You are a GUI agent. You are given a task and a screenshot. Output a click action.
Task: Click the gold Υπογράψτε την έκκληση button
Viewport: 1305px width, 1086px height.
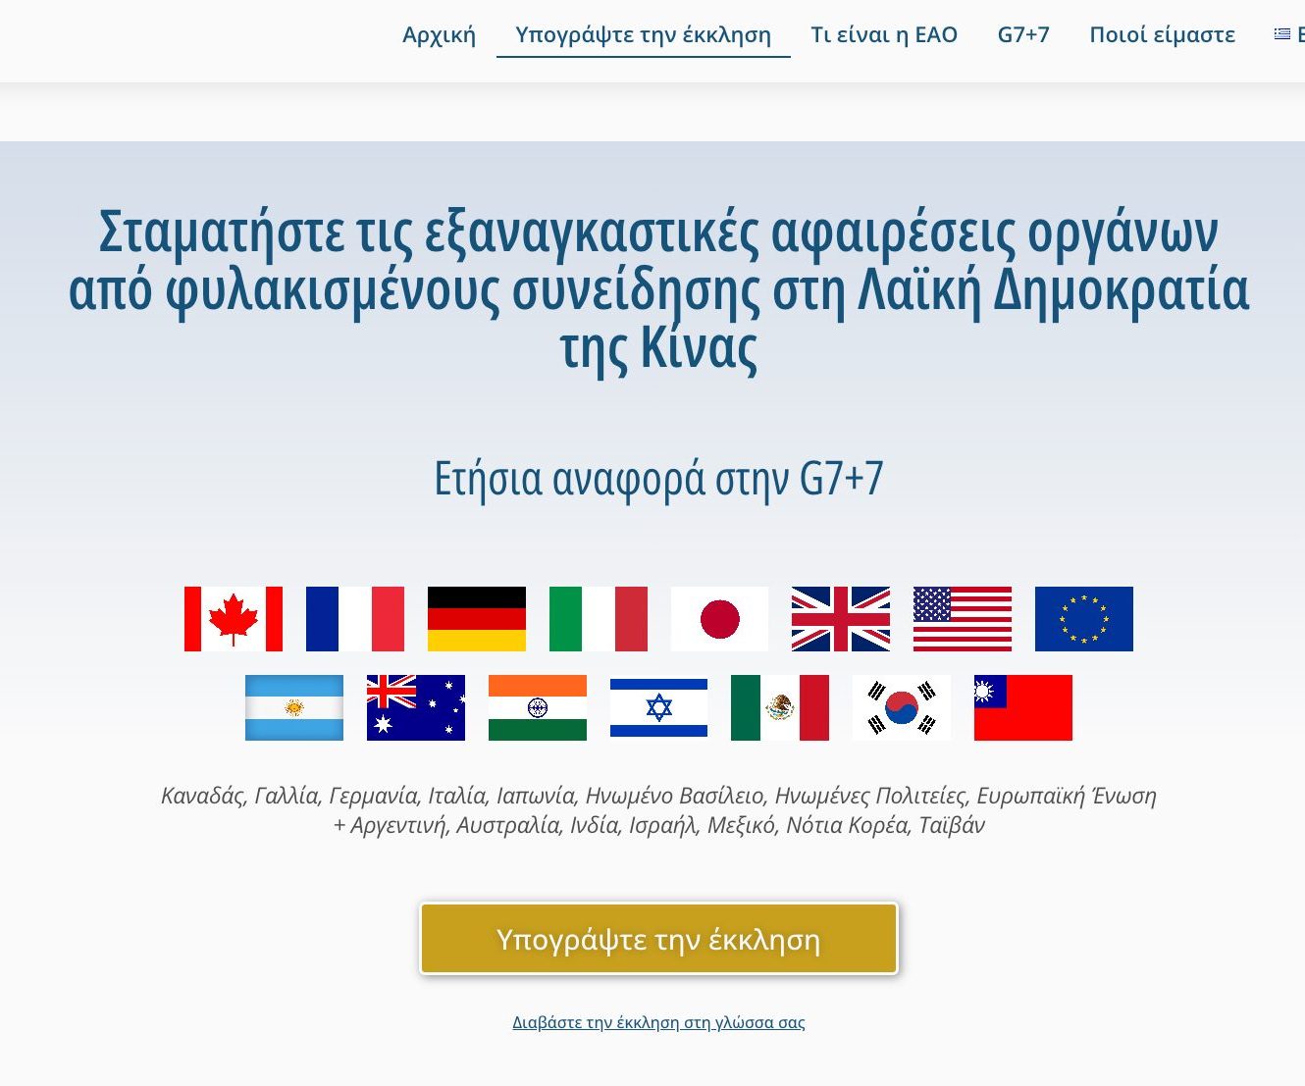pos(658,939)
